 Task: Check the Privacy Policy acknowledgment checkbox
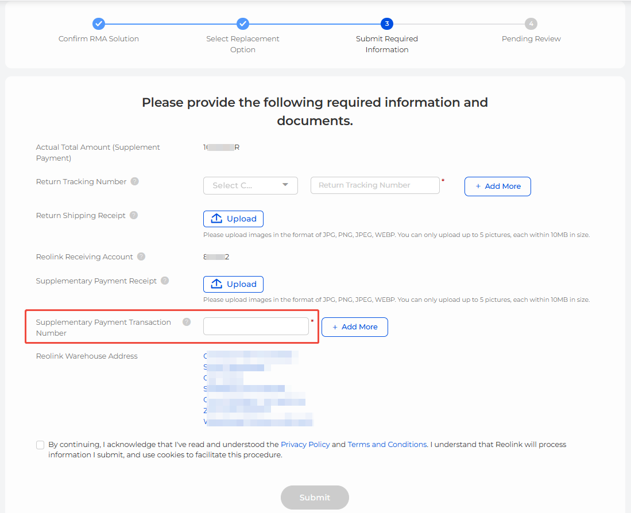coord(40,445)
